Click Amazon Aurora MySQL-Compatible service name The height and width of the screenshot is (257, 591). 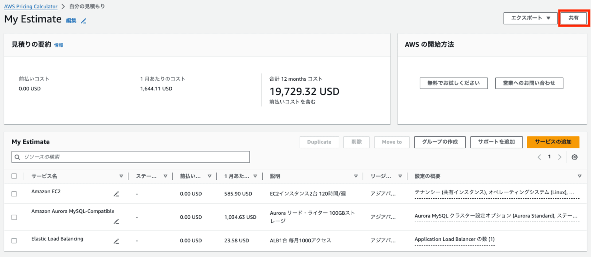pos(73,211)
